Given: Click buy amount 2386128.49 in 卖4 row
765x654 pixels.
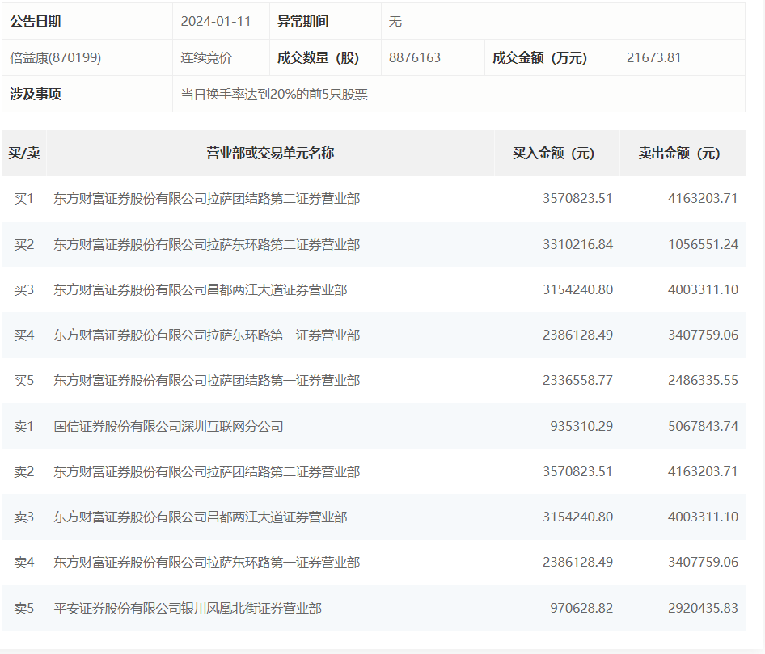Looking at the screenshot, I should [x=577, y=562].
